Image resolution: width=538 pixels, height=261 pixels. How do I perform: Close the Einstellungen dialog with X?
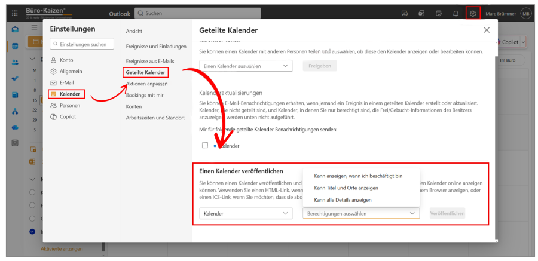[x=487, y=30]
